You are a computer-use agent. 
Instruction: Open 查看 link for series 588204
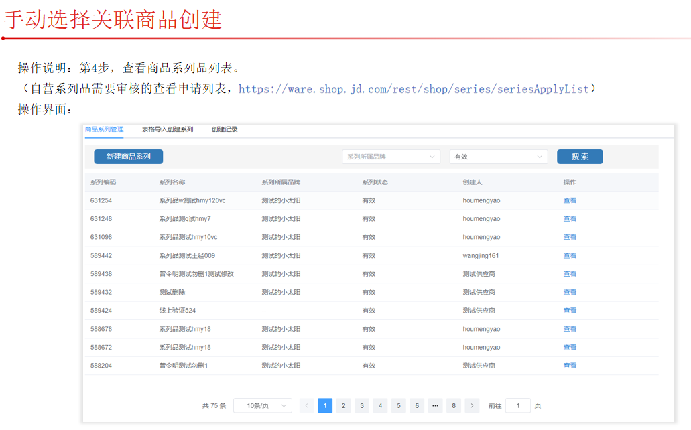click(x=570, y=366)
